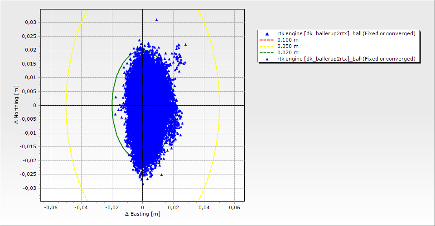The width and height of the screenshot is (435, 226).
Task: Click the small blue triangle legend marker
Action: pyautogui.click(x=267, y=59)
